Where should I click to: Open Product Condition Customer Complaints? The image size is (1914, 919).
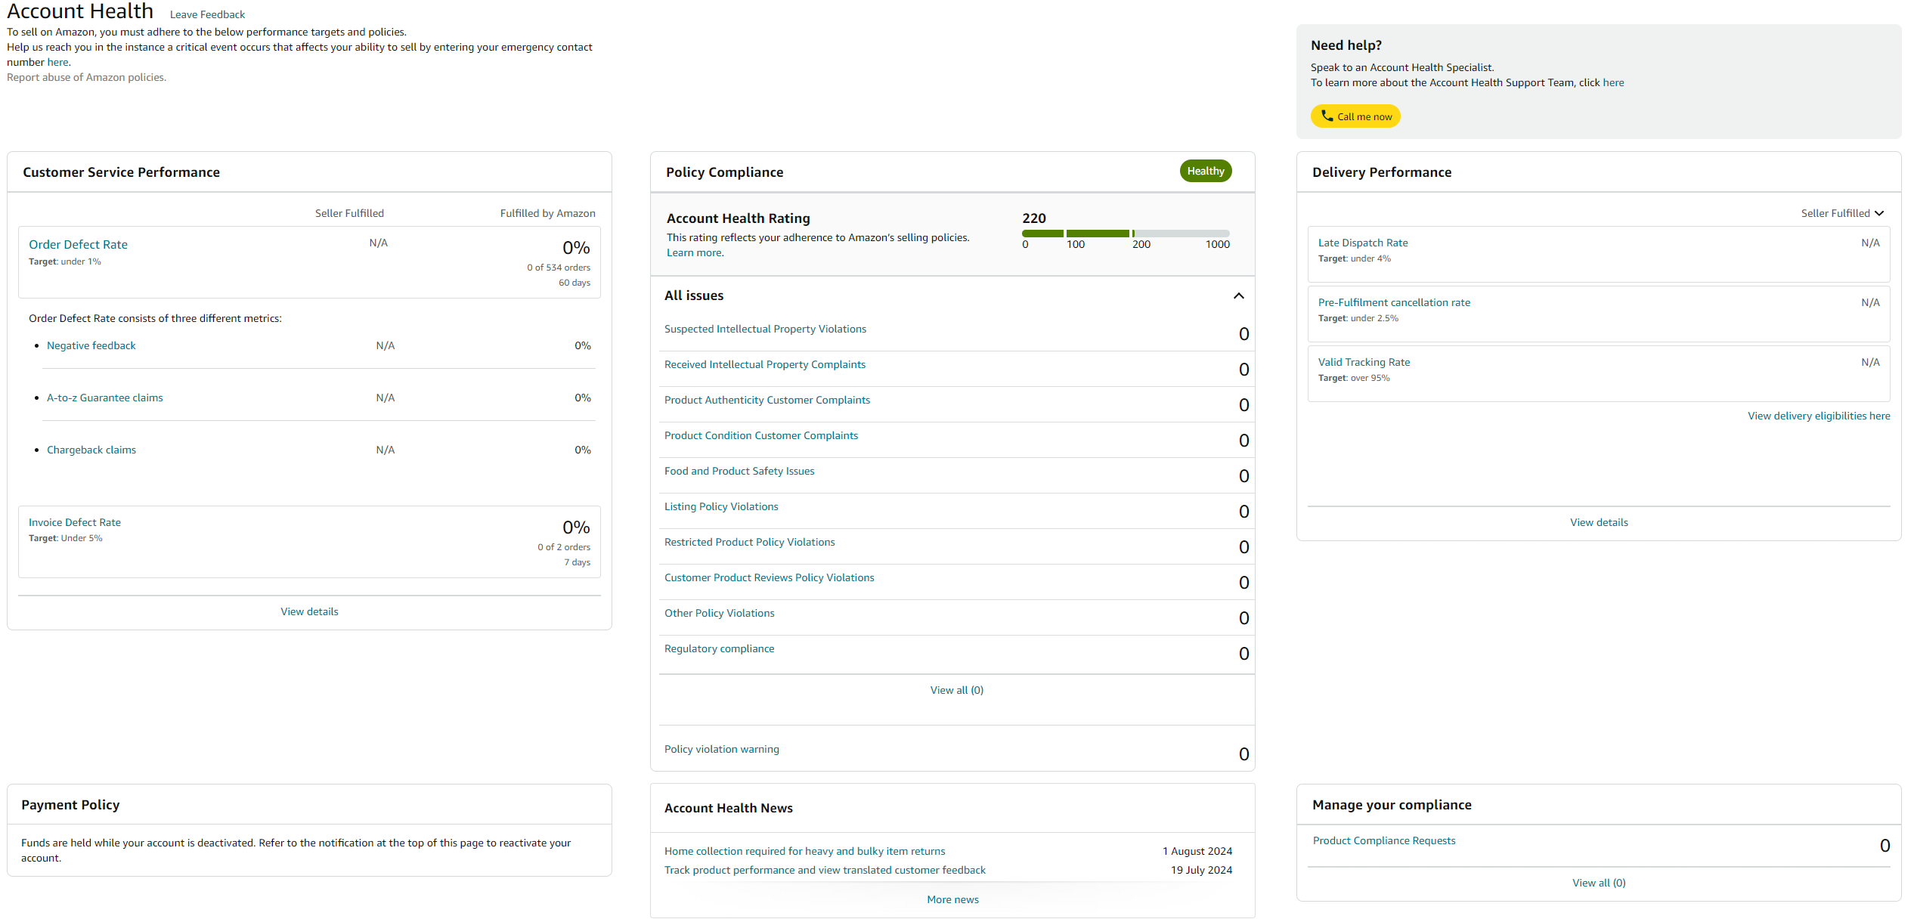761,435
